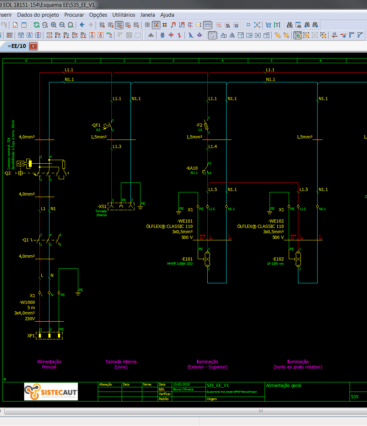Open the Opções menu
Image resolution: width=367 pixels, height=426 pixels.
(x=98, y=15)
